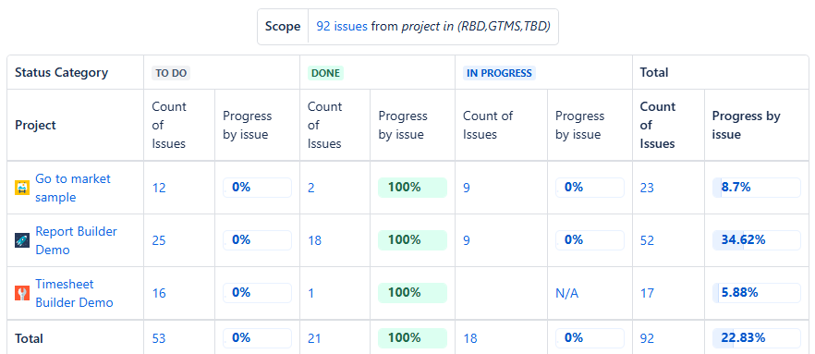The image size is (815, 354).
Task: Open Report Builder Demo To Do count 25
Action: click(x=159, y=240)
